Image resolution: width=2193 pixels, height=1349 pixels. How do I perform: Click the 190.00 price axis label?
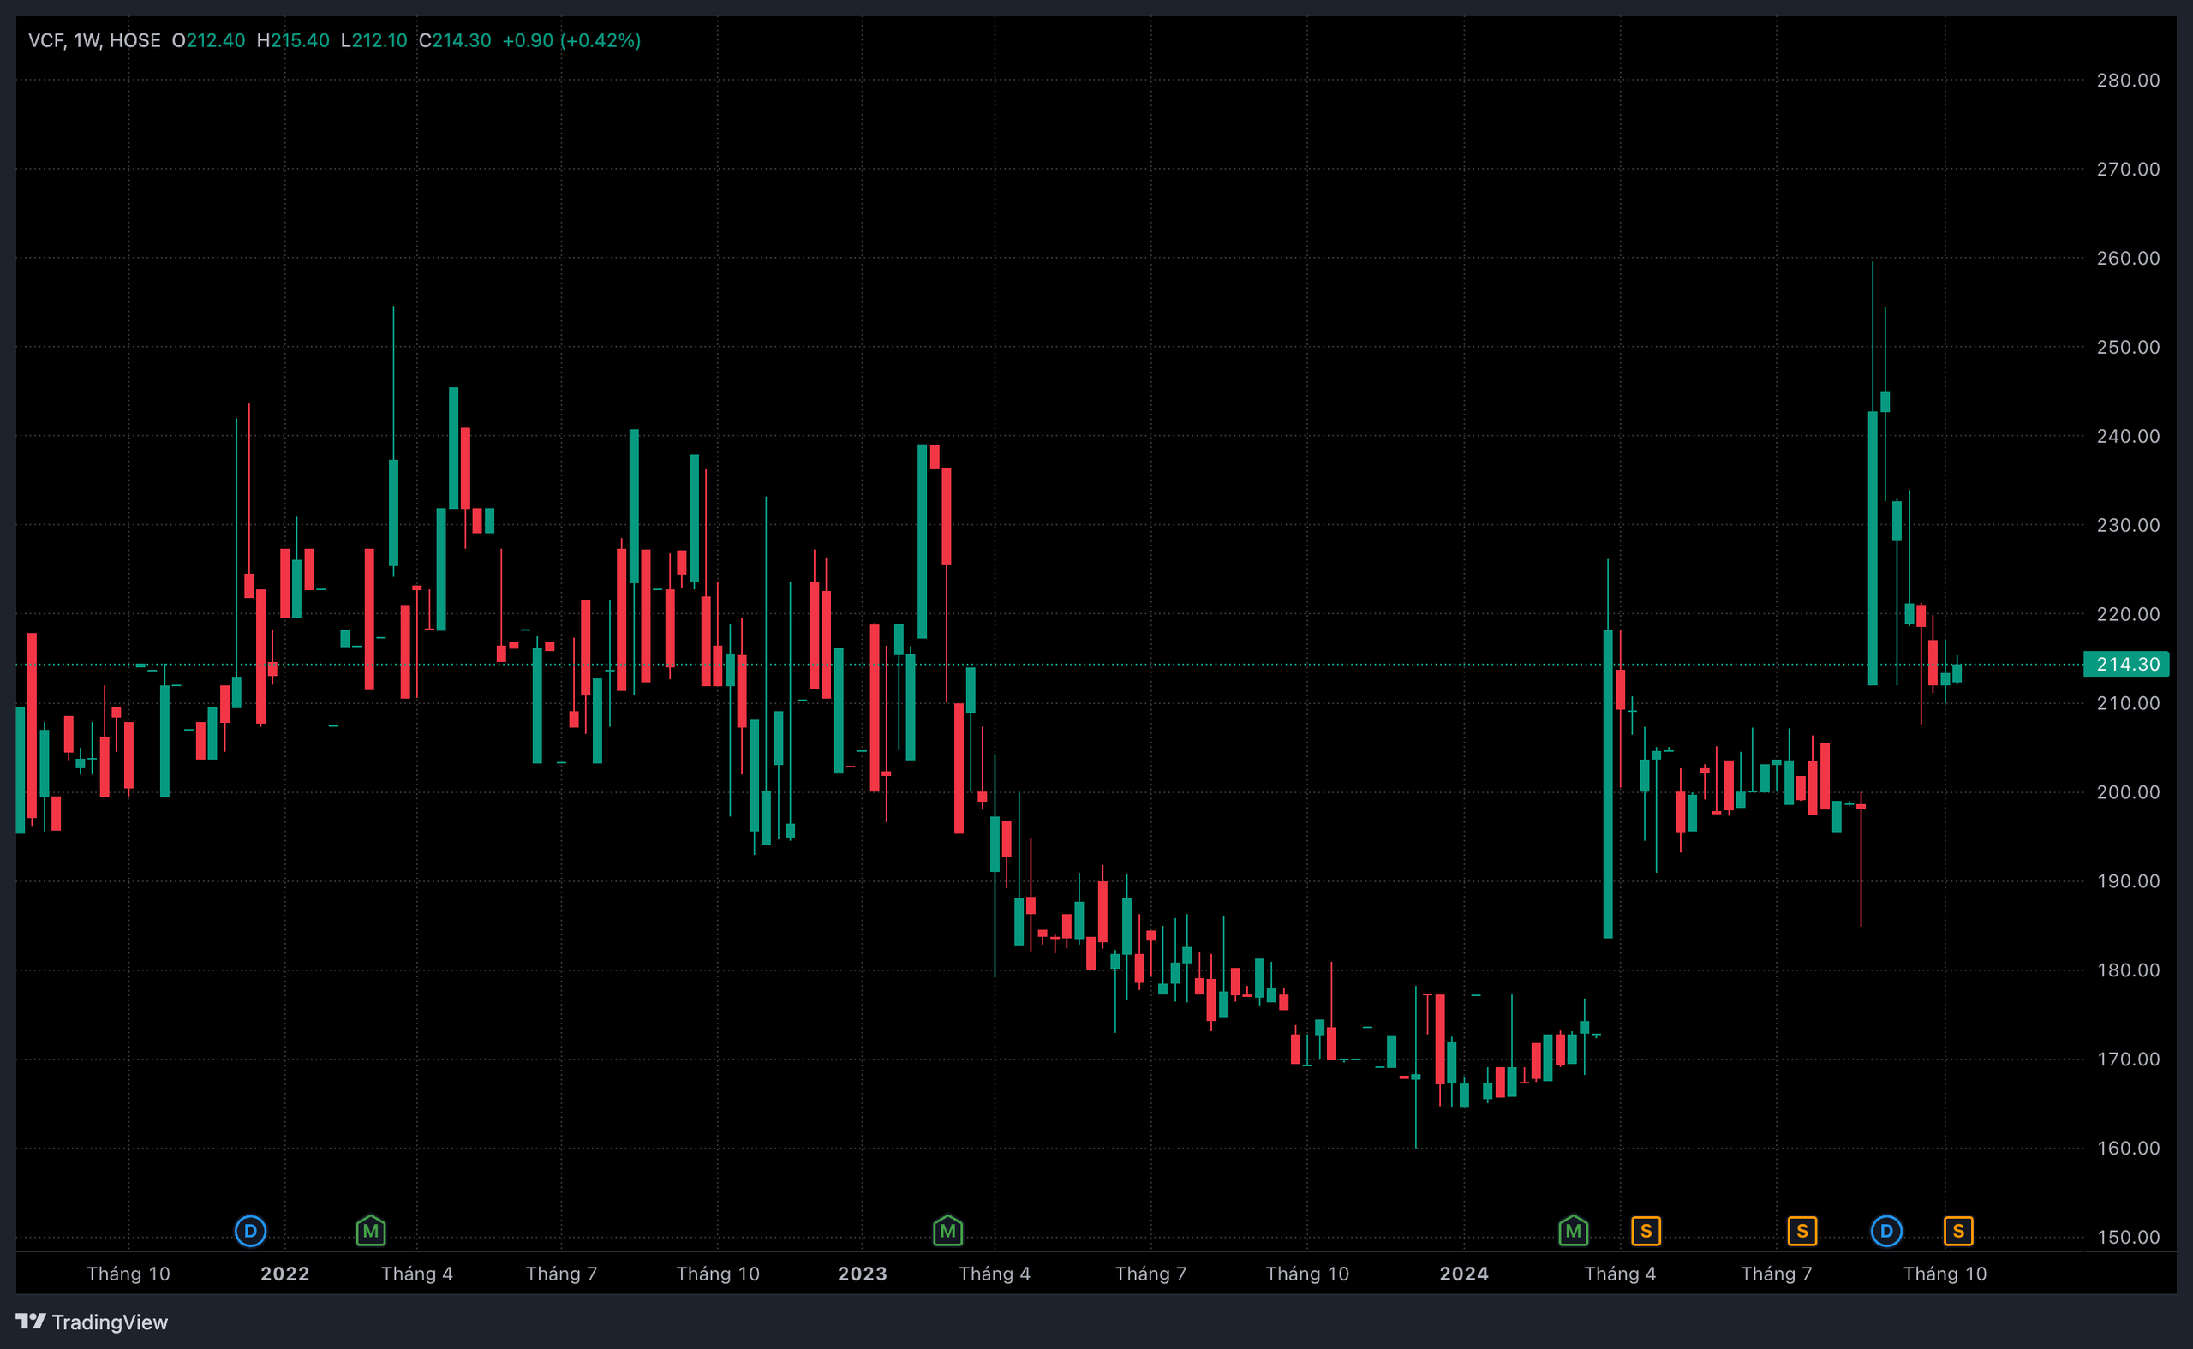click(x=2128, y=881)
